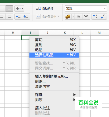The image size is (109, 117).
Task: Choose 删除批注 menu entry
Action: [54, 113]
